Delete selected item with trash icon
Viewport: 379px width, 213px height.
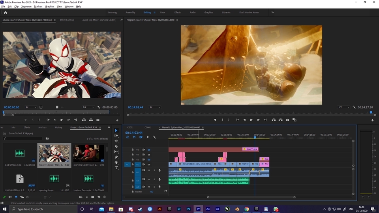(x=104, y=197)
